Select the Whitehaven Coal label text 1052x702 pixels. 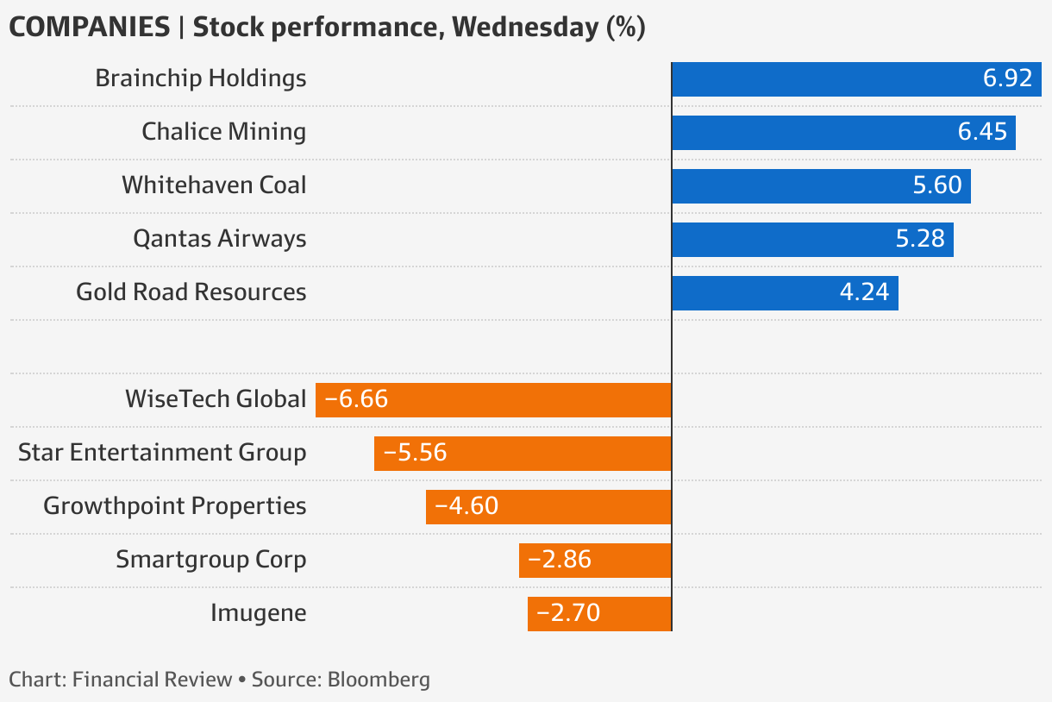pyautogui.click(x=214, y=185)
